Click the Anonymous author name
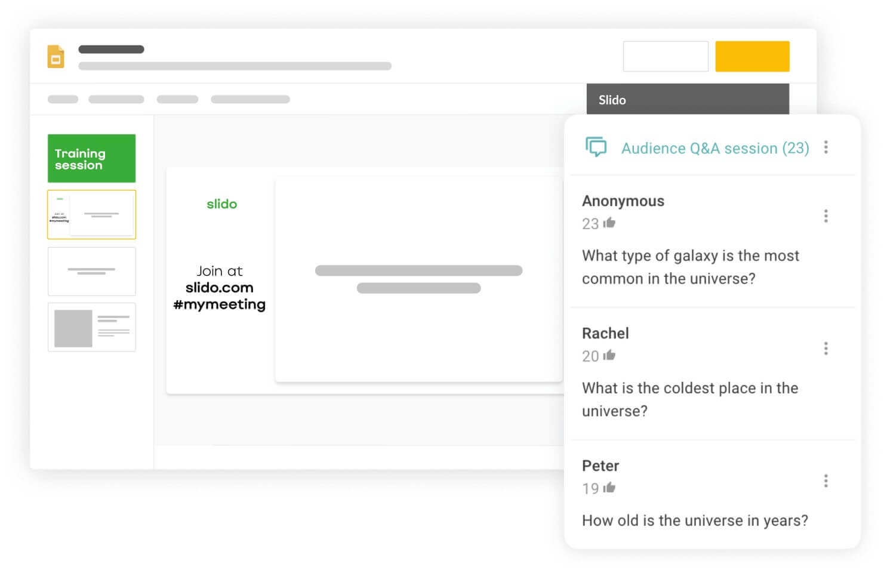The height and width of the screenshot is (573, 884). coord(623,201)
